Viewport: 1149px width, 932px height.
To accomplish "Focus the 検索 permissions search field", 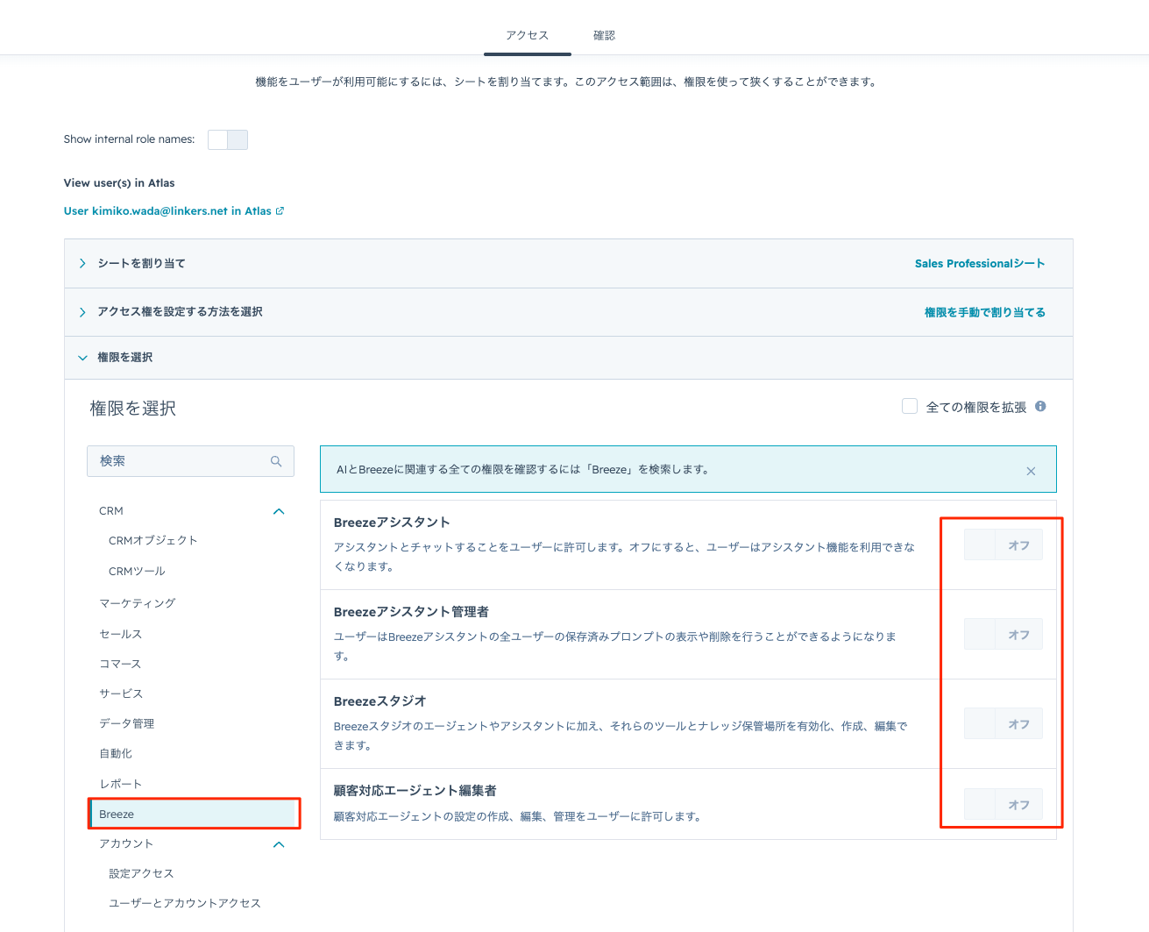I will point(190,461).
